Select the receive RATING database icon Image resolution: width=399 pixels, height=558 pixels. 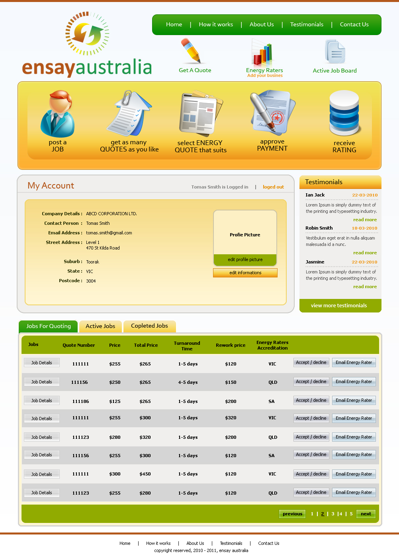(x=344, y=113)
